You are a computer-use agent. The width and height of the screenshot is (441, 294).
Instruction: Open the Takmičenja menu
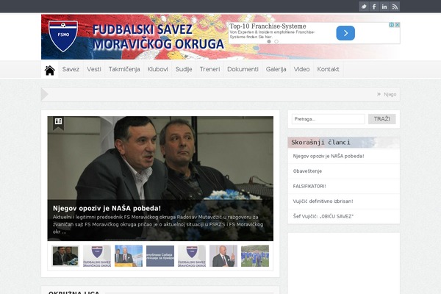coord(124,69)
